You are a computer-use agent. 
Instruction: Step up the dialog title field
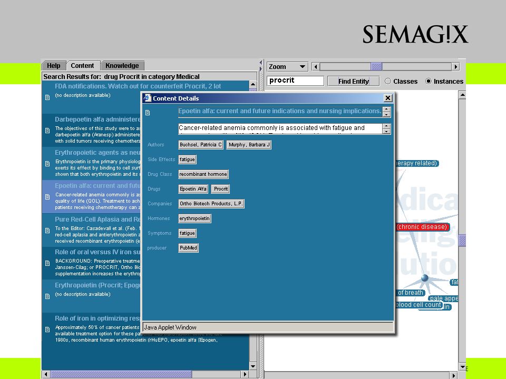coord(386,109)
